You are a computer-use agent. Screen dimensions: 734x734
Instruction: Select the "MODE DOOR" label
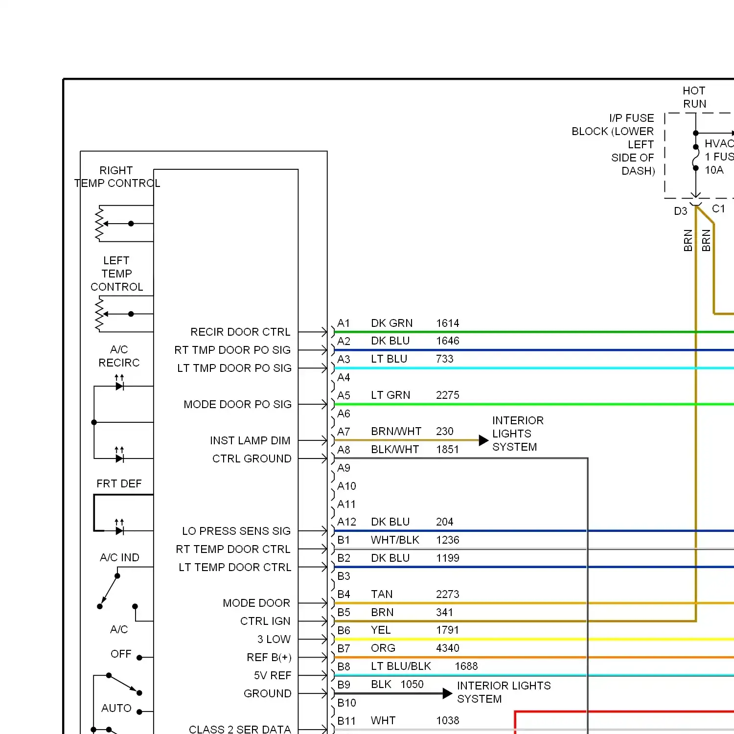click(x=256, y=603)
